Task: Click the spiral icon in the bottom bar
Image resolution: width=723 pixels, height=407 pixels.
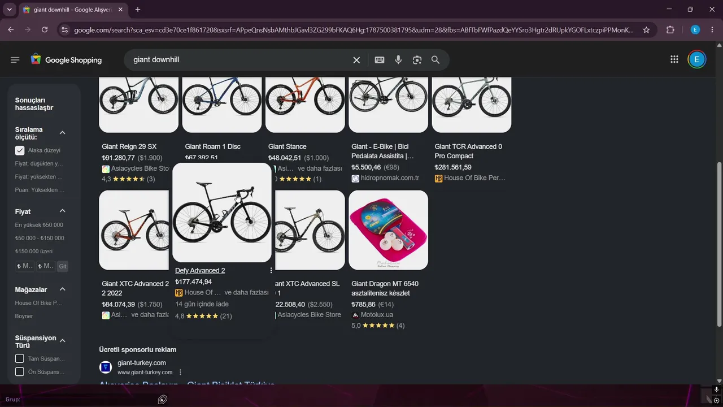Action: [x=163, y=400]
